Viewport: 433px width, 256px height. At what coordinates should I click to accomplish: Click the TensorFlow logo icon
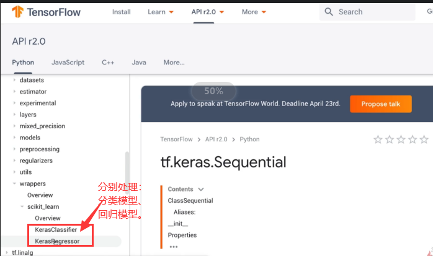(x=17, y=12)
